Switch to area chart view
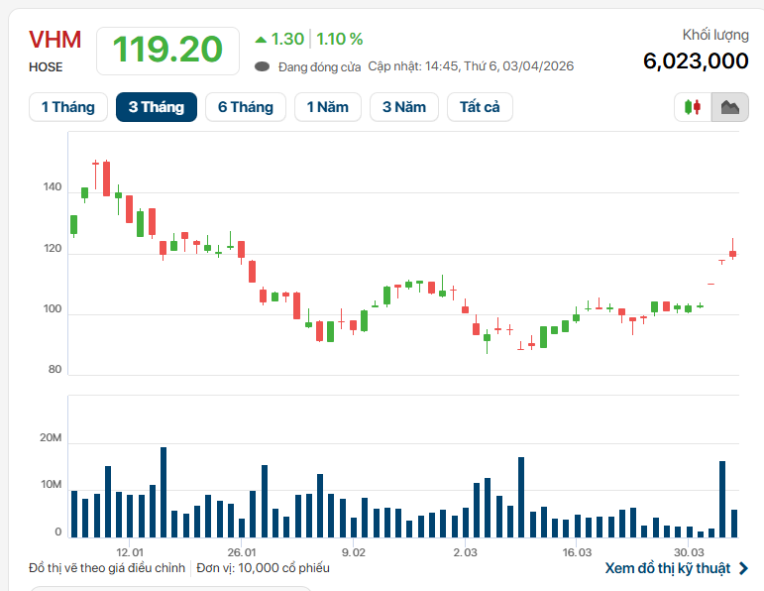764x591 pixels. (730, 107)
